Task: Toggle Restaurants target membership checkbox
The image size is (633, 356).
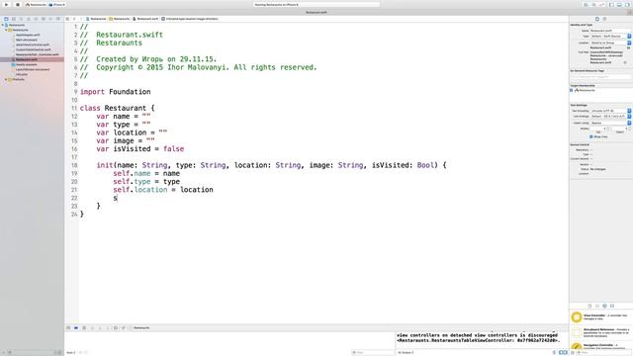Action: (x=572, y=90)
